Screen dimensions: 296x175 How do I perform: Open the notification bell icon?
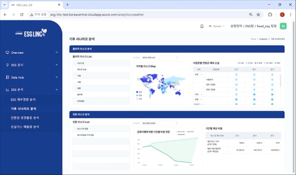pyautogui.click(x=202, y=26)
